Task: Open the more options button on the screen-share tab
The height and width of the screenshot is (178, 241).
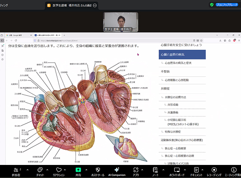Action: click(x=95, y=5)
